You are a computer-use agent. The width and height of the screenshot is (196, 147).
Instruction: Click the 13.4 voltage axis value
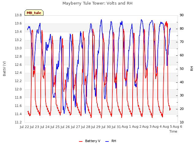tap(18, 32)
